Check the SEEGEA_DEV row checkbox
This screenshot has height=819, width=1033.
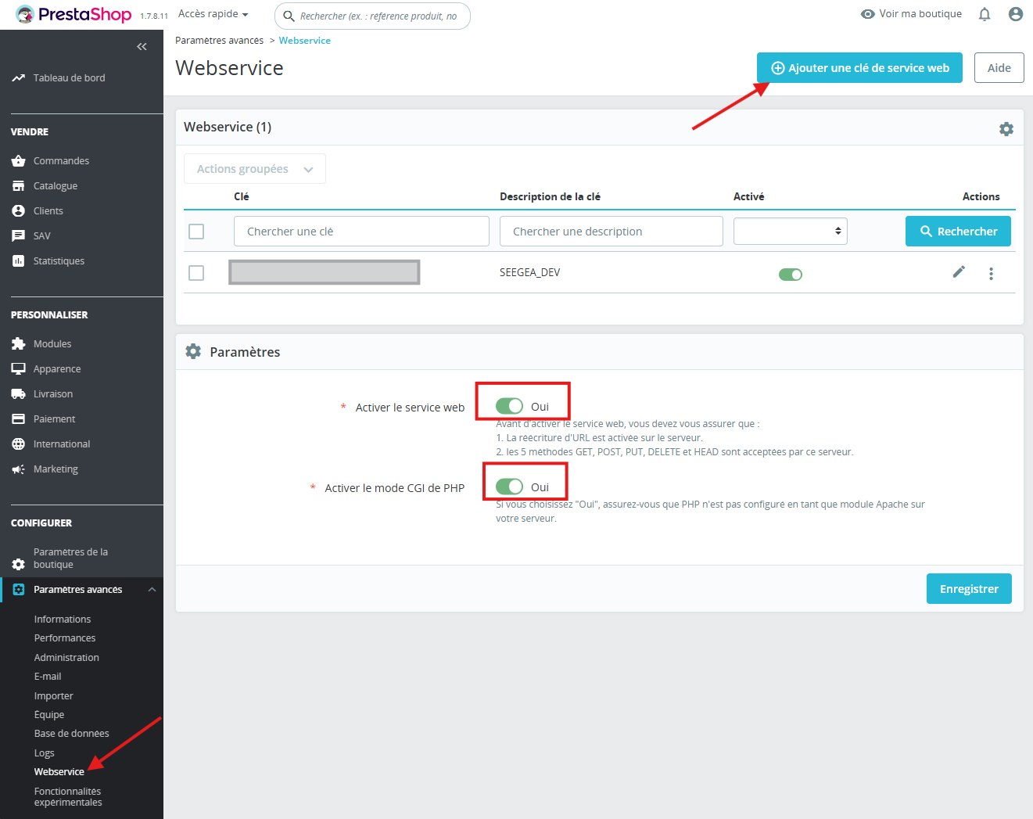196,272
